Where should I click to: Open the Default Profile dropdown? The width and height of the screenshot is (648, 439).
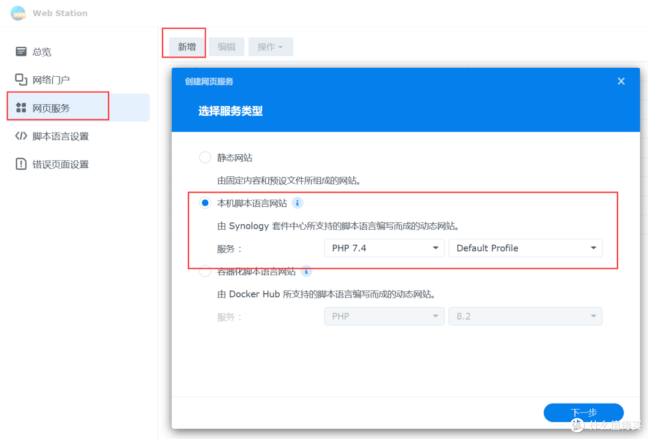click(x=525, y=248)
